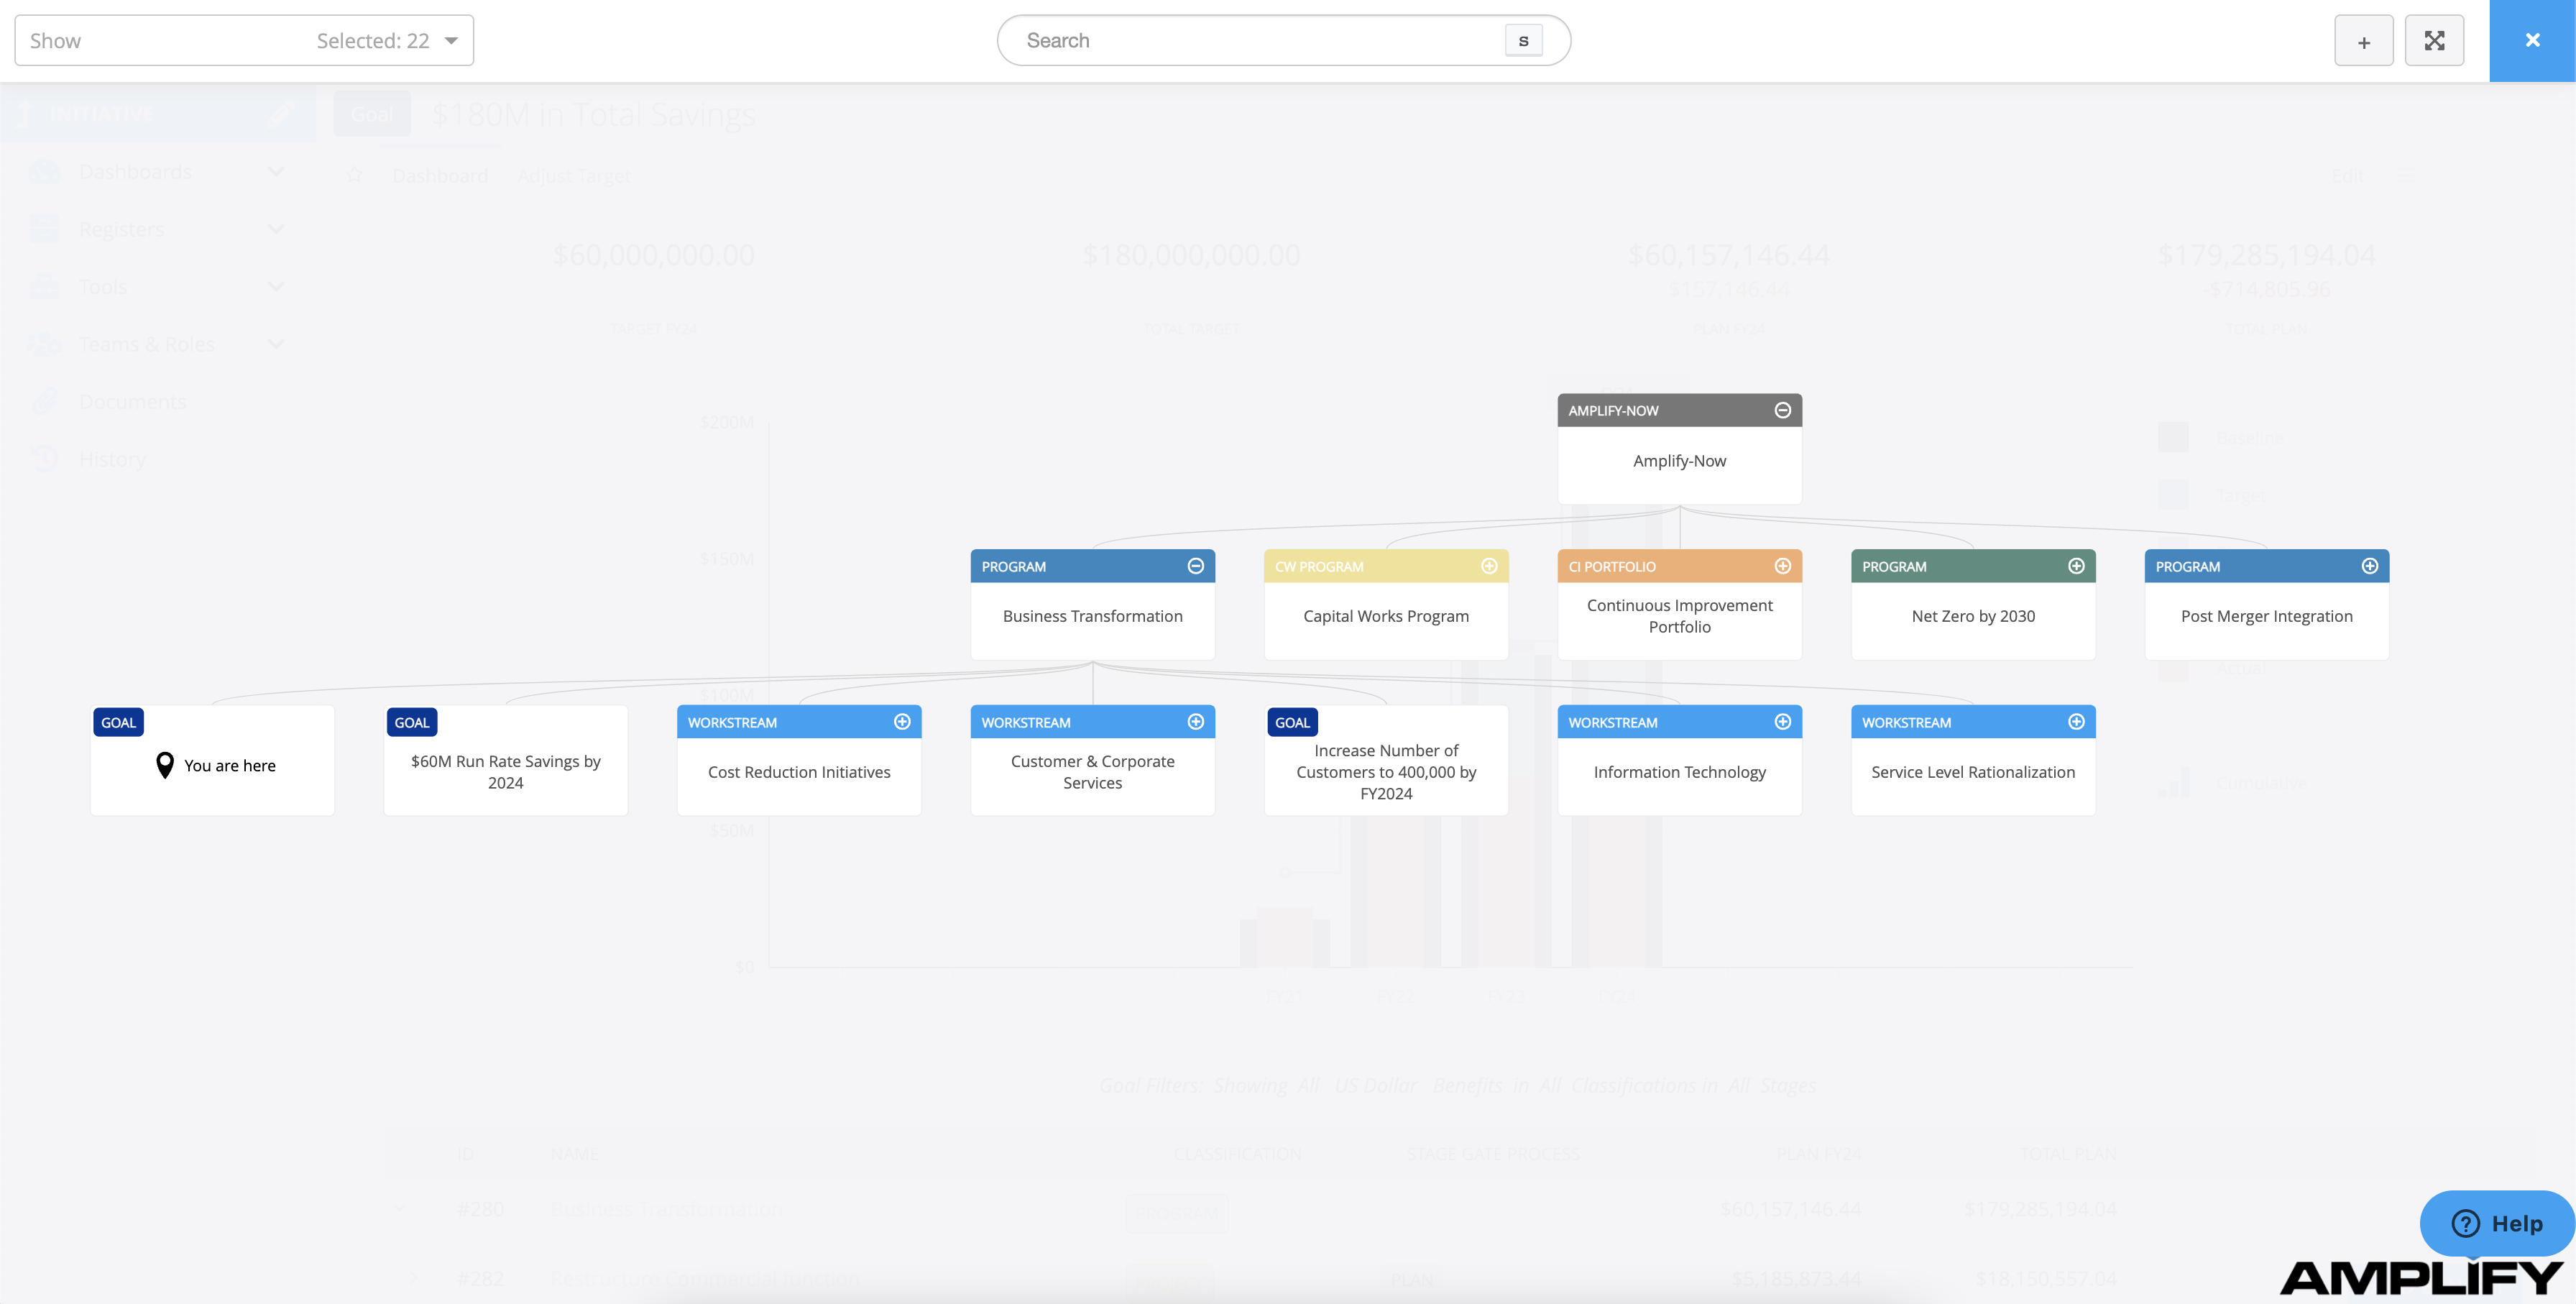Screen dimensions: 2576x1304
Task: Open Post Merger Integration card text
Action: (x=2267, y=616)
